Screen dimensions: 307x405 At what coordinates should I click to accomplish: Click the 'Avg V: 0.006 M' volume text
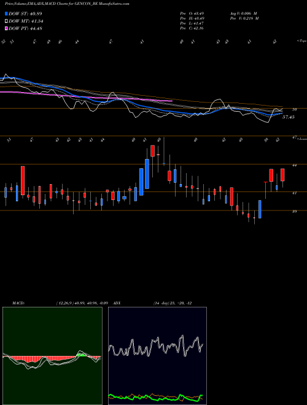point(244,13)
